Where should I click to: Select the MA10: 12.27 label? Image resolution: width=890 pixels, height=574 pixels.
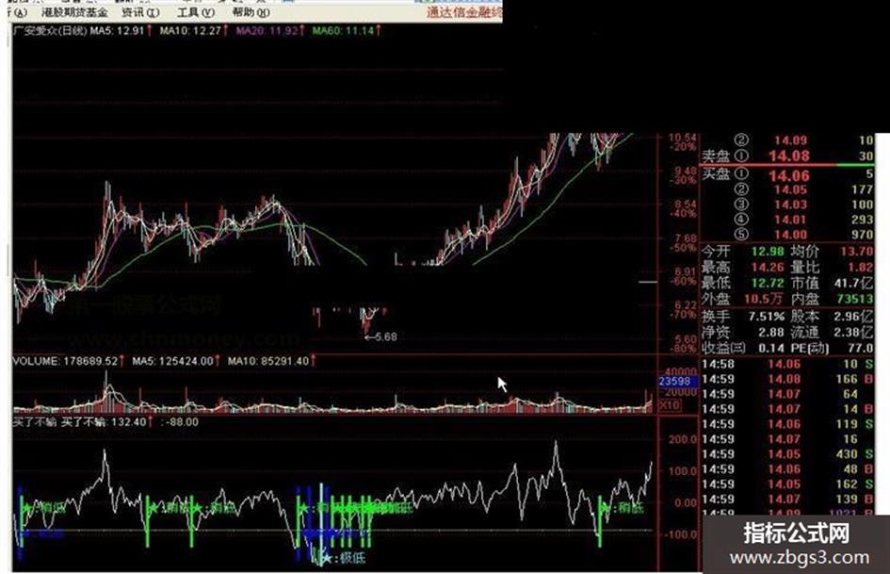[x=190, y=31]
